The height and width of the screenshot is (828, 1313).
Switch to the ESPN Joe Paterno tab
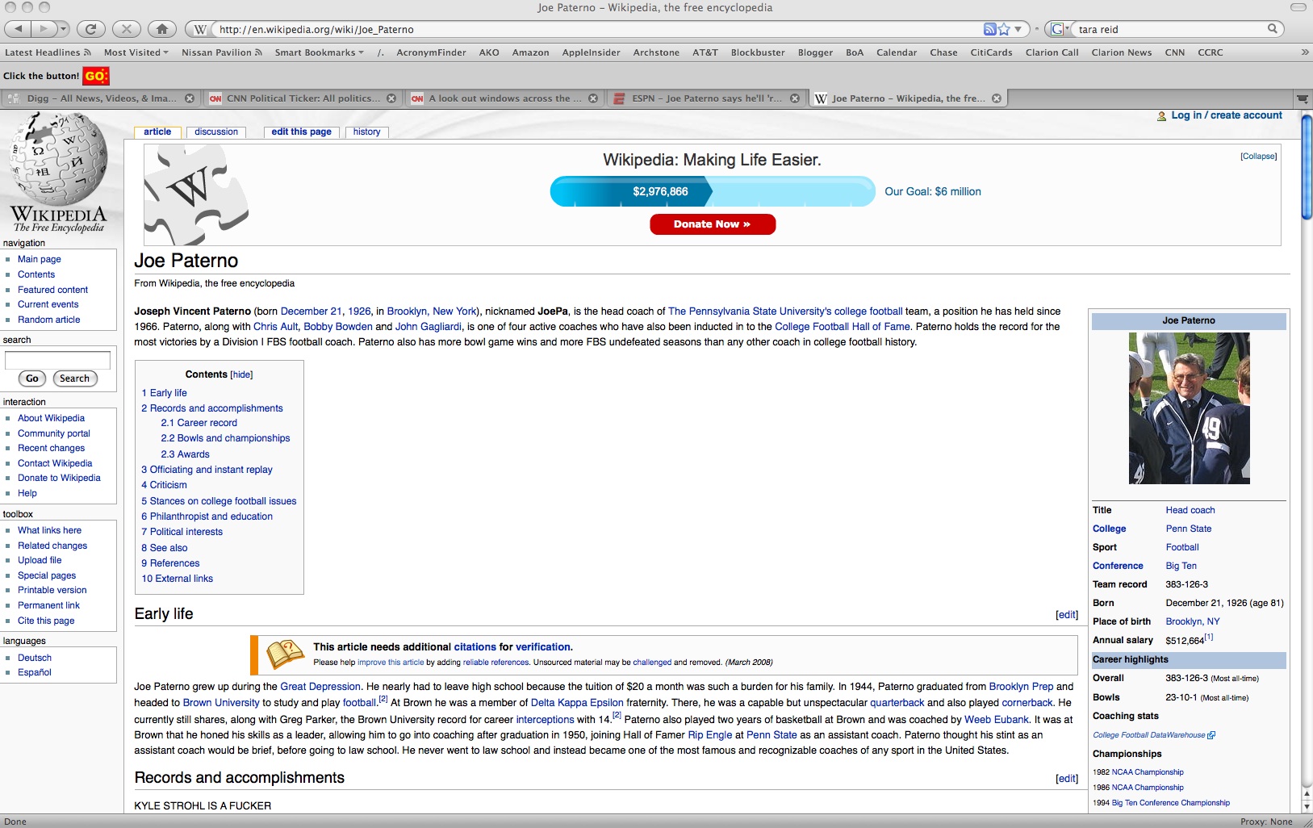(706, 98)
